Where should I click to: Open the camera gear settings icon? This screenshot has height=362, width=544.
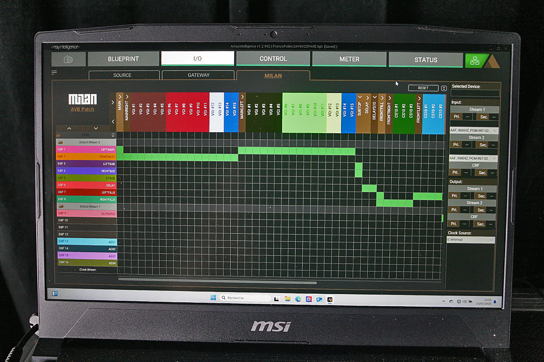pos(69,60)
